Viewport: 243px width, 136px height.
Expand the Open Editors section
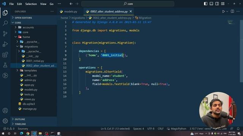coord(23,18)
